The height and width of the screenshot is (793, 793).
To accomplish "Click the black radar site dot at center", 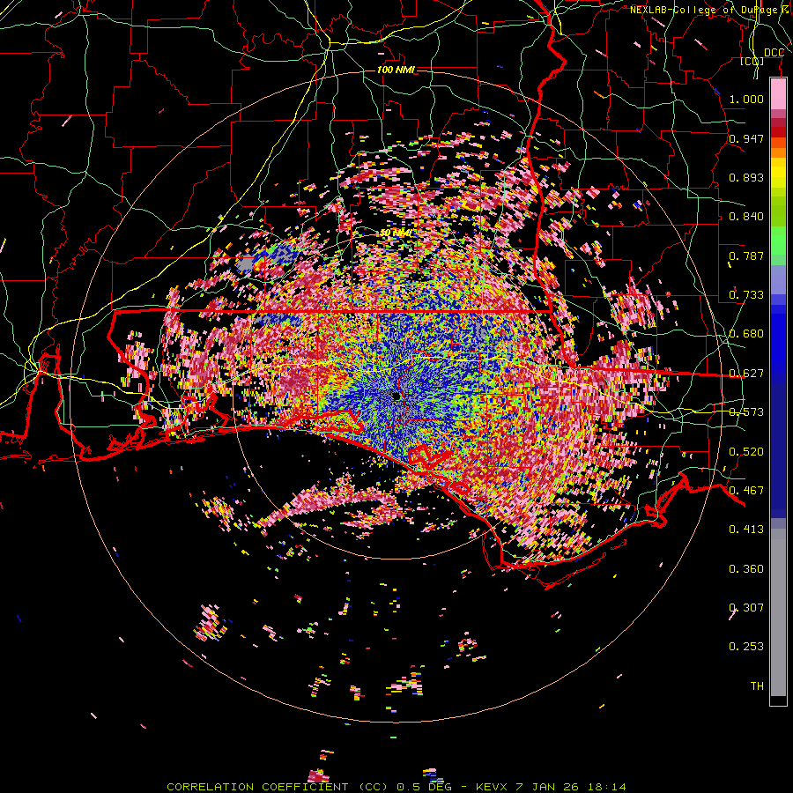I will pyautogui.click(x=396, y=396).
